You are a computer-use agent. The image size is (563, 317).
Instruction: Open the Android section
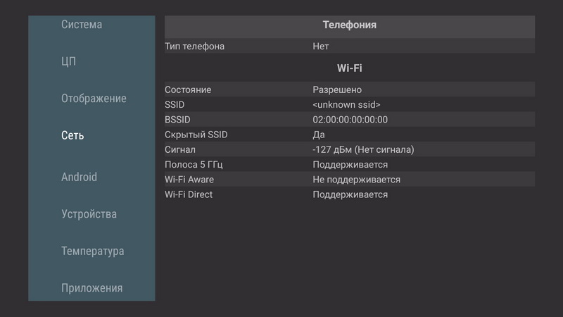79,177
